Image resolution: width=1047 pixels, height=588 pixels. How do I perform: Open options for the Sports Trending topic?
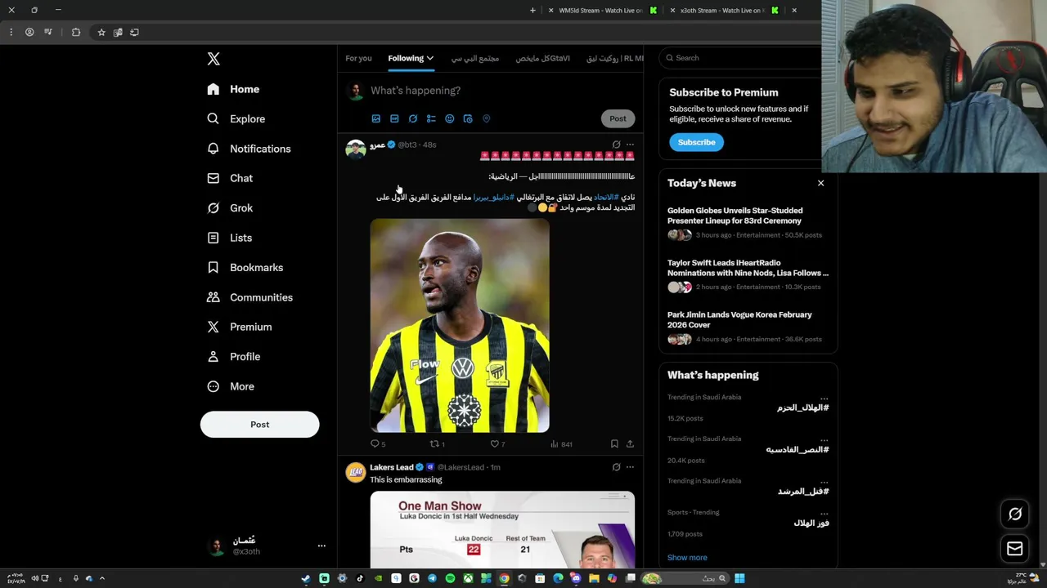pyautogui.click(x=824, y=513)
